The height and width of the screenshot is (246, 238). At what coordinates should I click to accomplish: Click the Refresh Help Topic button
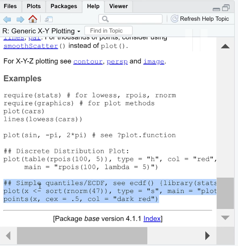(x=200, y=19)
